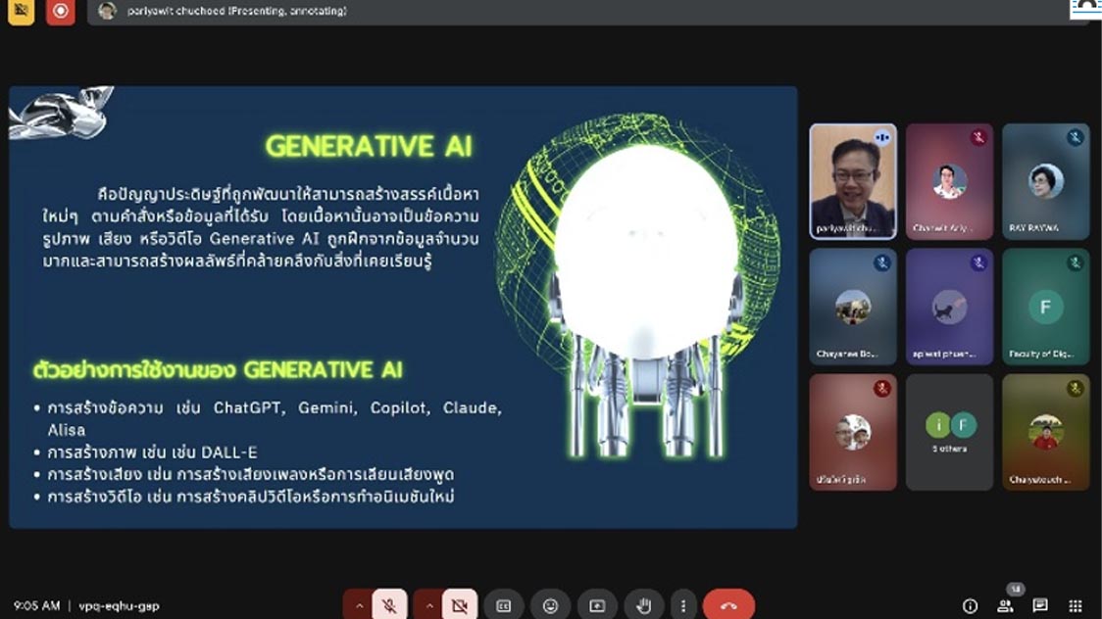Open the activities grid icon
Image resolution: width=1102 pixels, height=619 pixels.
[1076, 606]
